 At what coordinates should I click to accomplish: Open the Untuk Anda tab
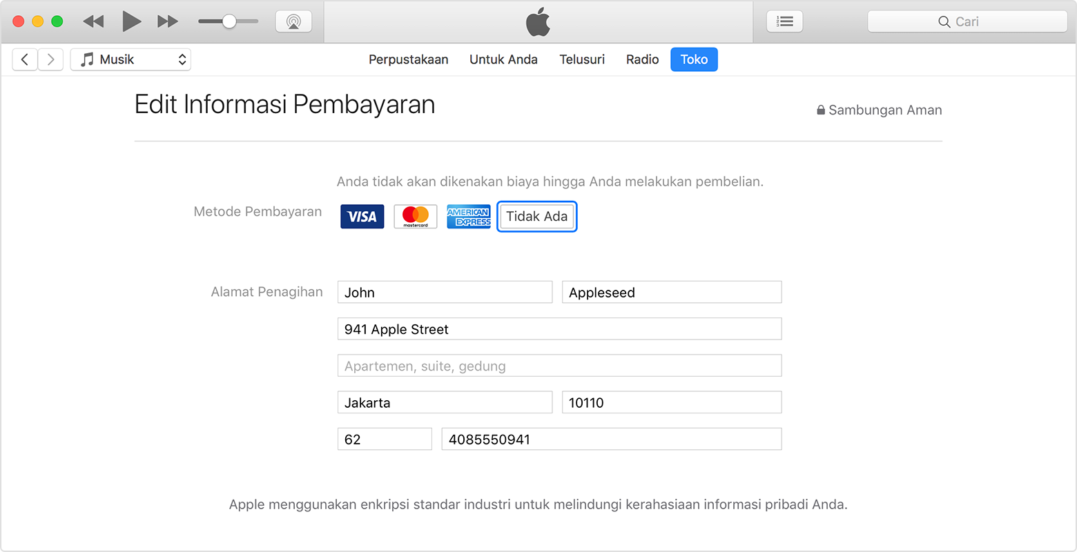click(503, 59)
